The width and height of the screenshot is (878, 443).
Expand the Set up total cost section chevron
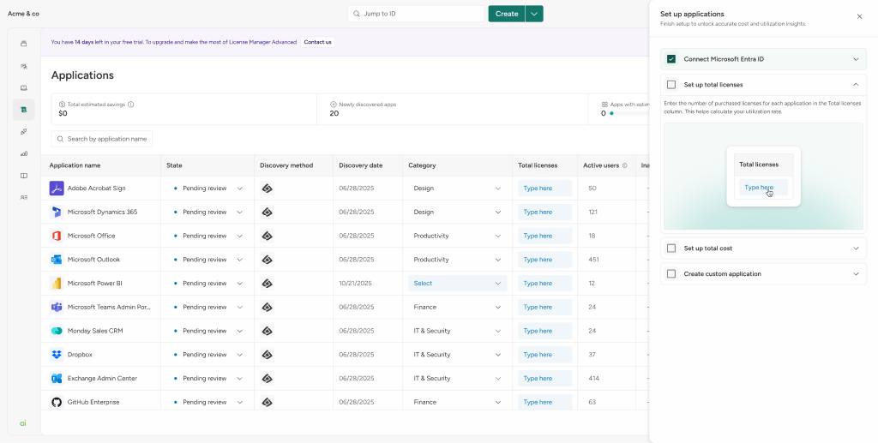(856, 248)
